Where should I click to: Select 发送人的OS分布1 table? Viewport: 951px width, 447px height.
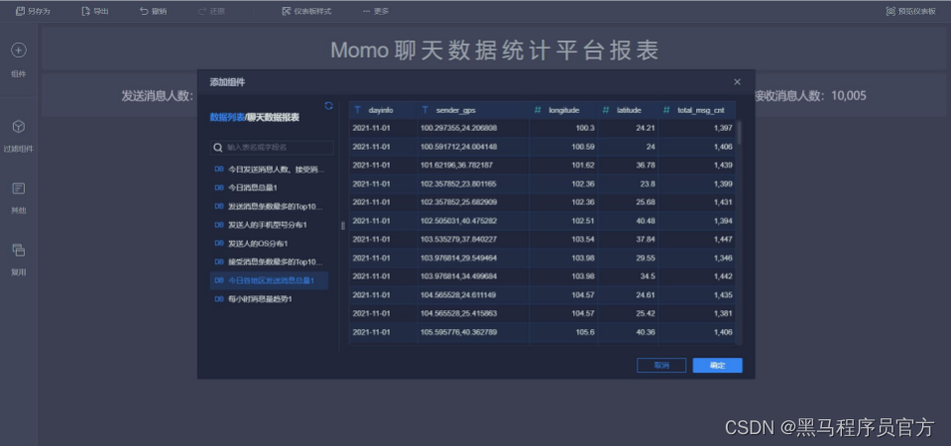tap(269, 243)
